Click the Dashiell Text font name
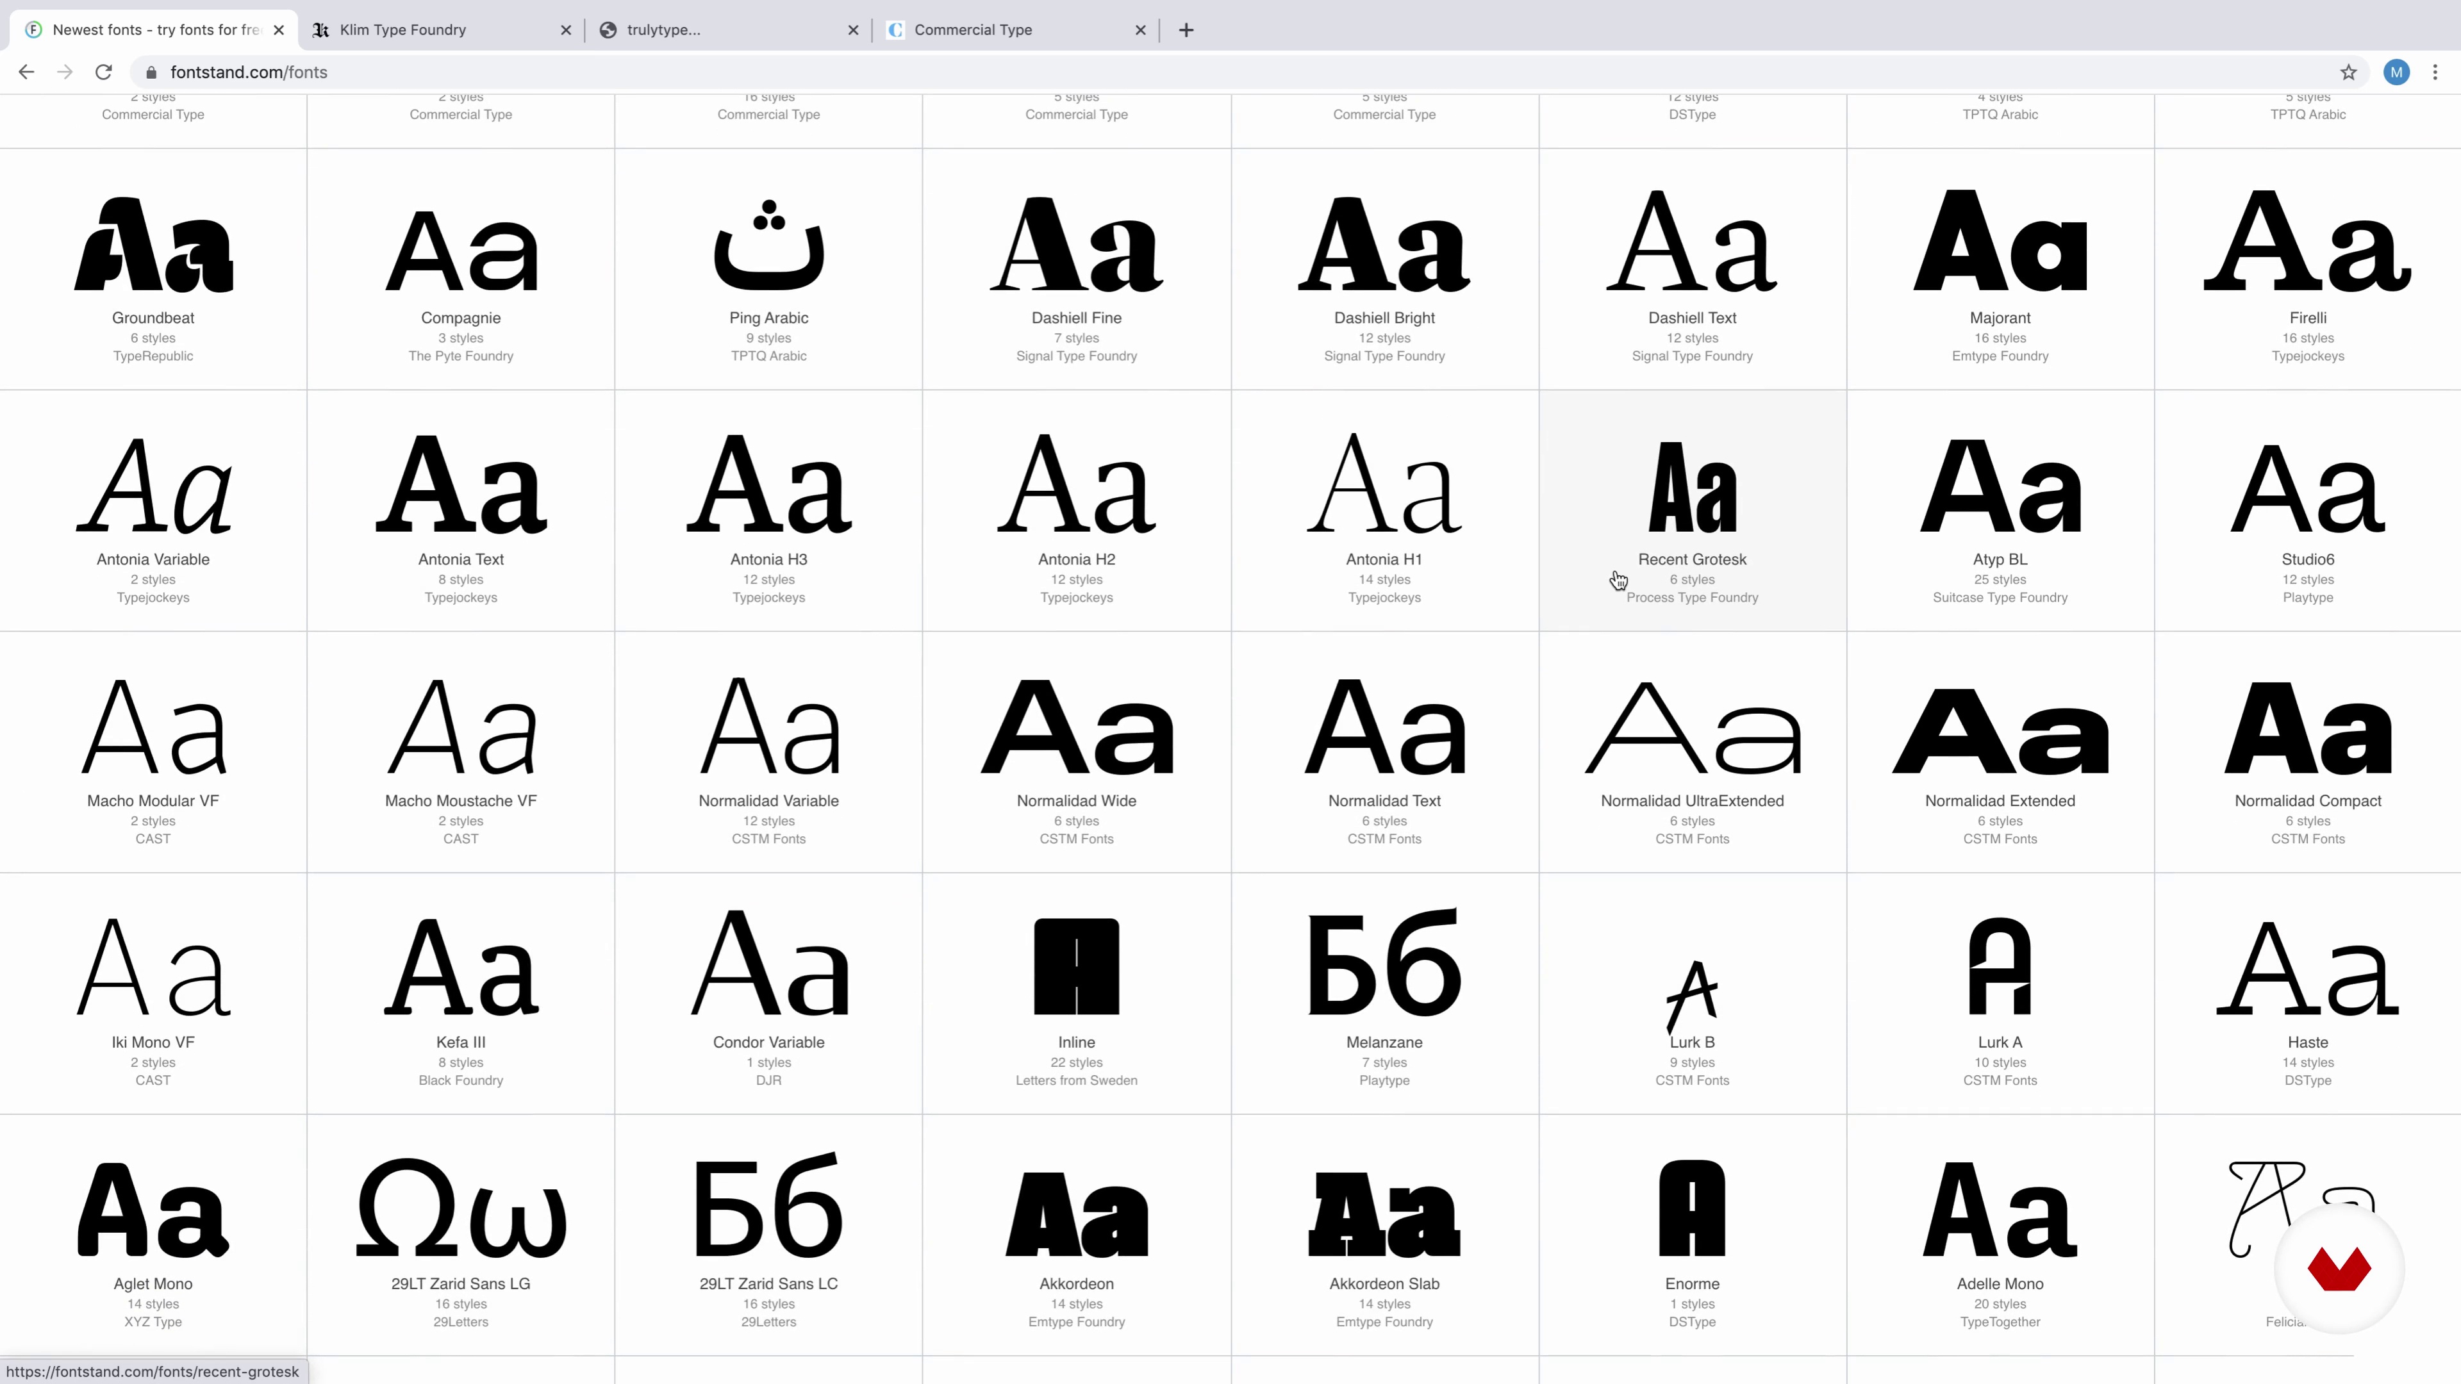Screen dimensions: 2461x1384 [1692, 318]
